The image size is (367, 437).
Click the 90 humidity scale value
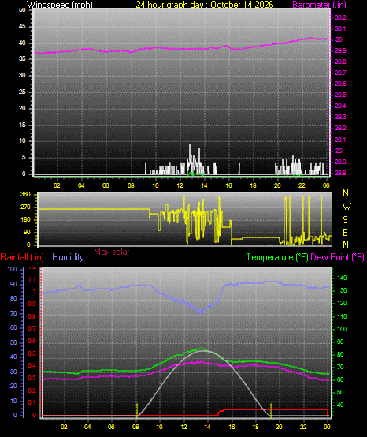coord(13,284)
